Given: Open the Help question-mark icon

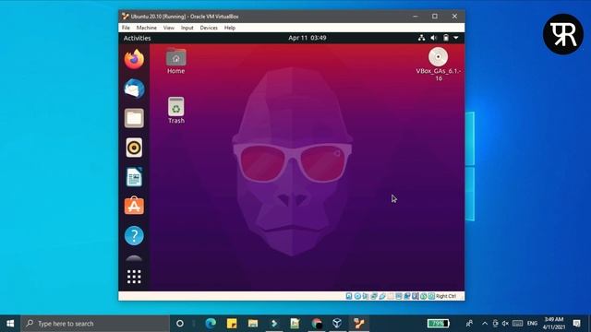Looking at the screenshot, I should 134,236.
